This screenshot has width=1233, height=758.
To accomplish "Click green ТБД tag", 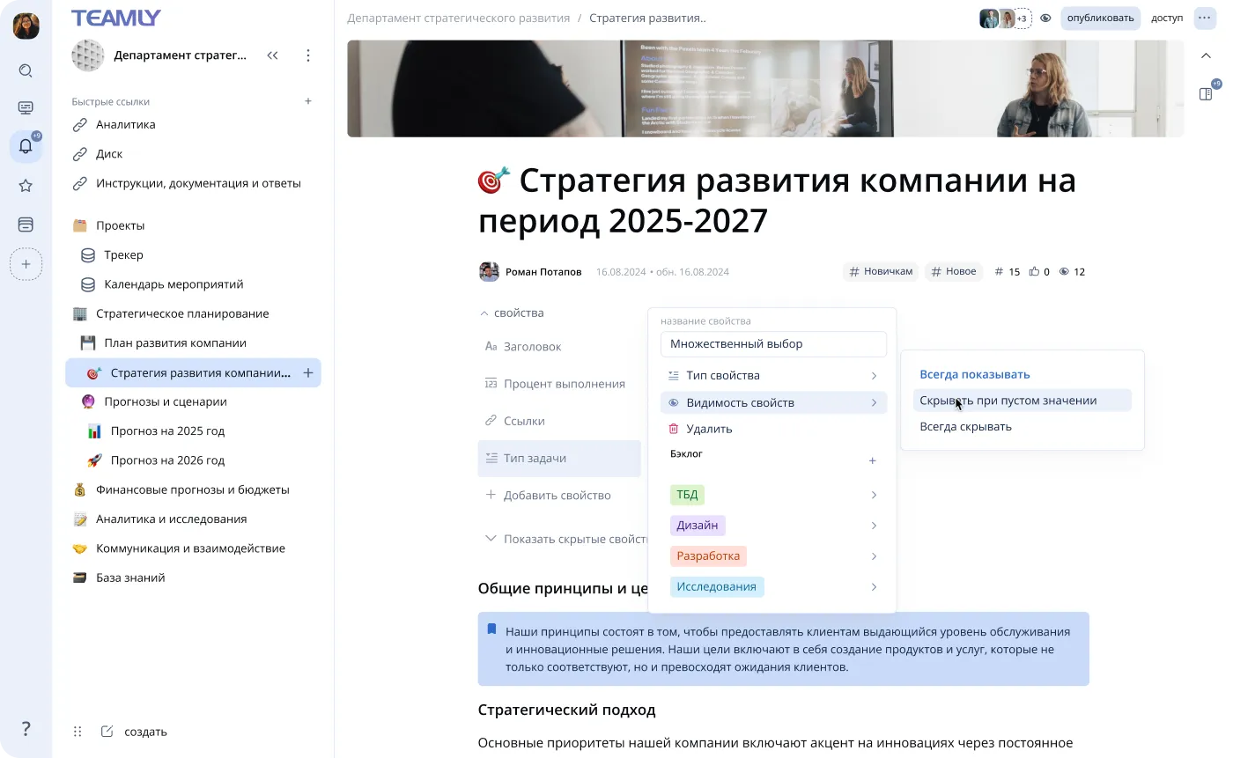I will [687, 495].
